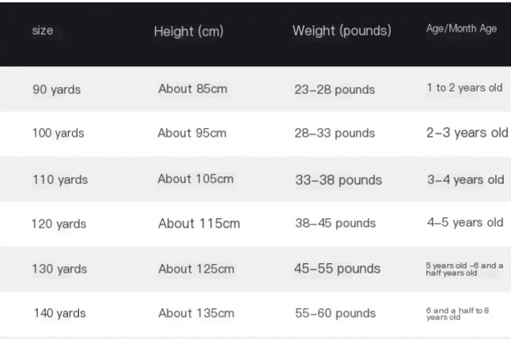Screen dimensions: 511x339
Task: Select the '140 yards' size cell
Action: point(59,314)
